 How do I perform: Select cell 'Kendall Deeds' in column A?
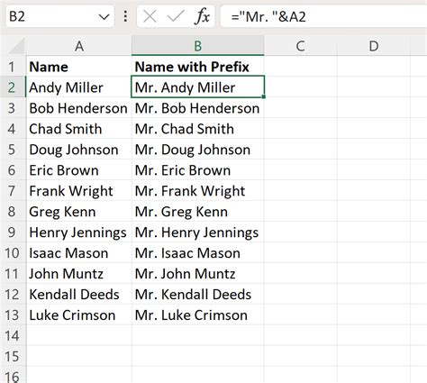[79, 295]
